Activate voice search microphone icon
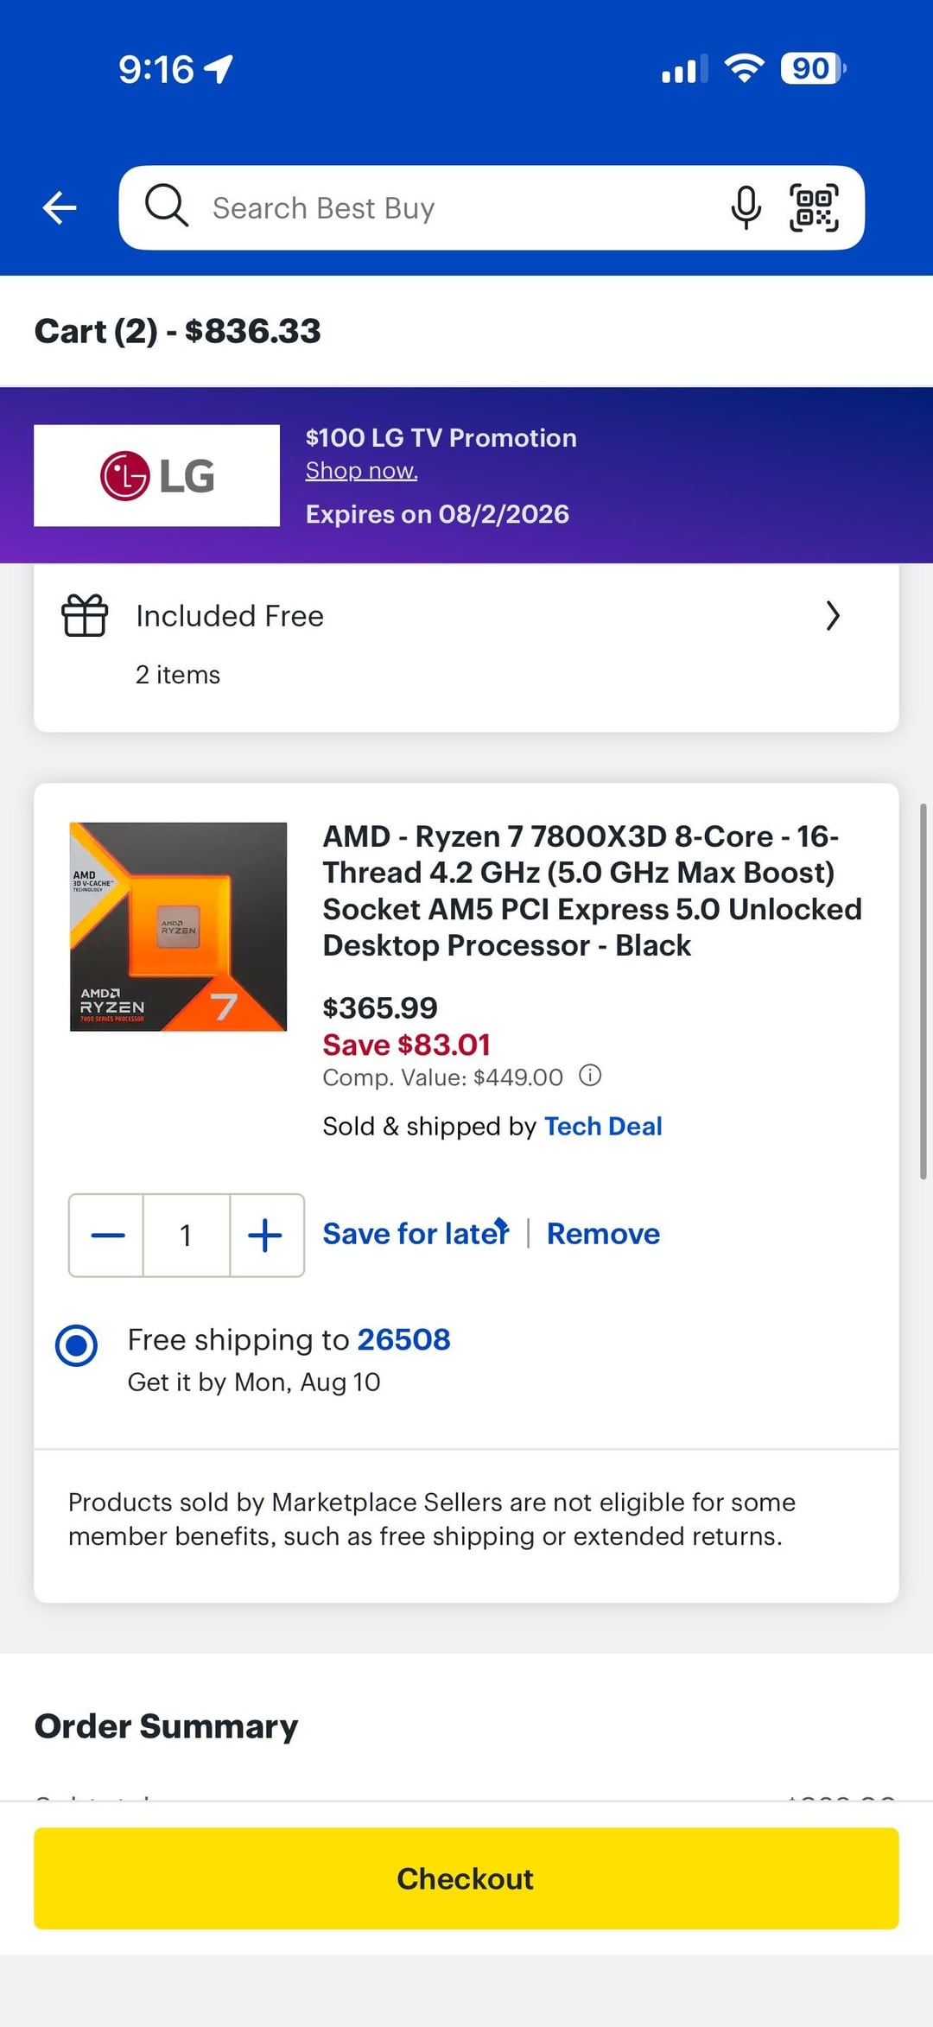The width and height of the screenshot is (933, 2027). point(746,208)
